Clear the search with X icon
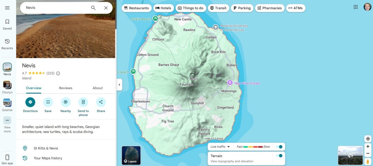 point(106,8)
